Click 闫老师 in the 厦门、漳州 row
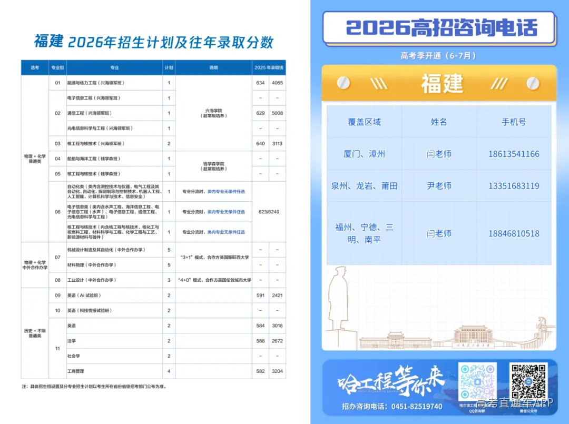This screenshot has width=569, height=424. click(439, 154)
